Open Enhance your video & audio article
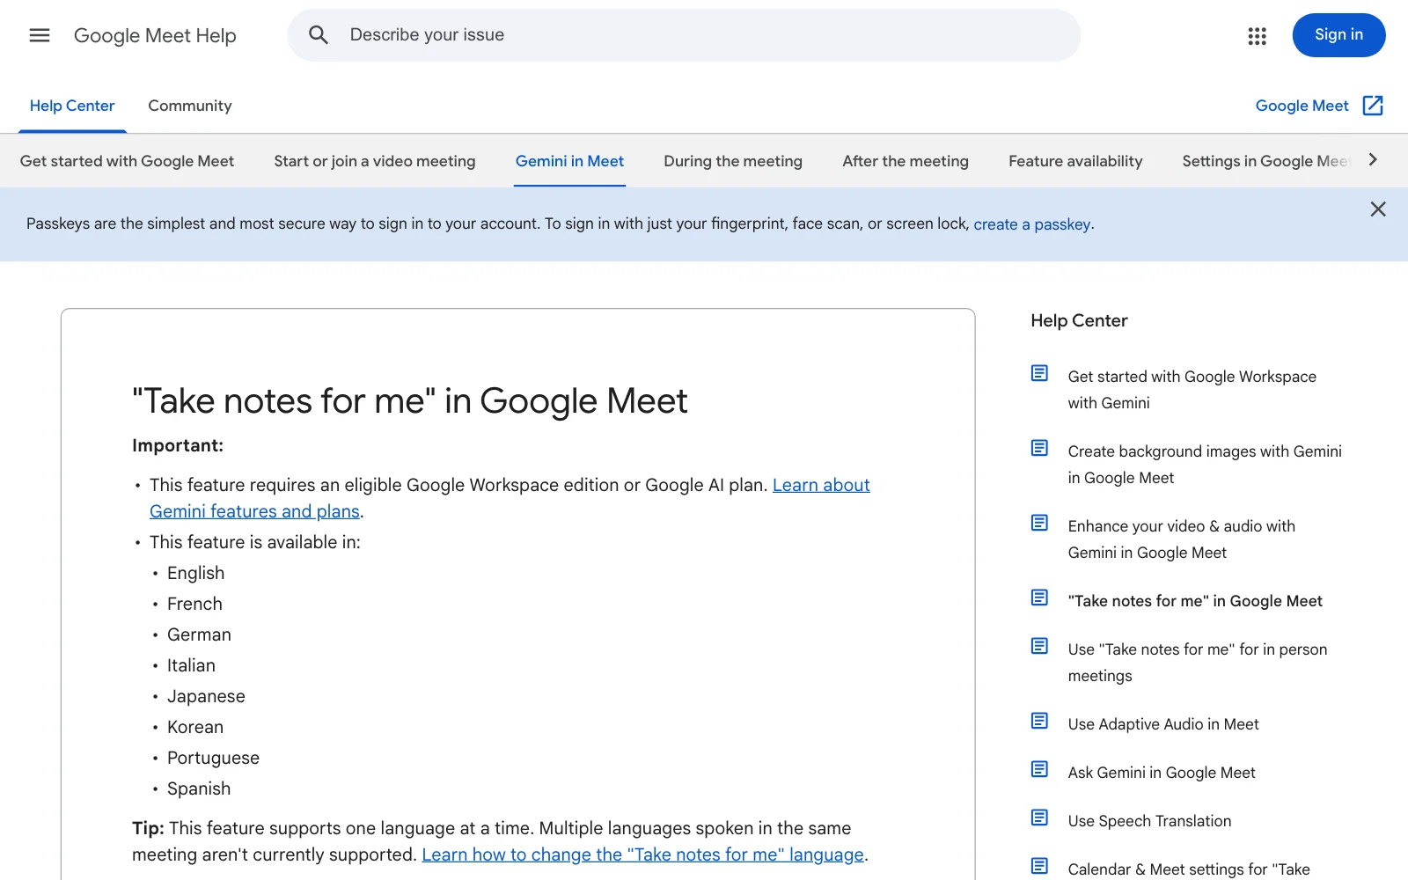This screenshot has width=1408, height=880. tap(1182, 539)
